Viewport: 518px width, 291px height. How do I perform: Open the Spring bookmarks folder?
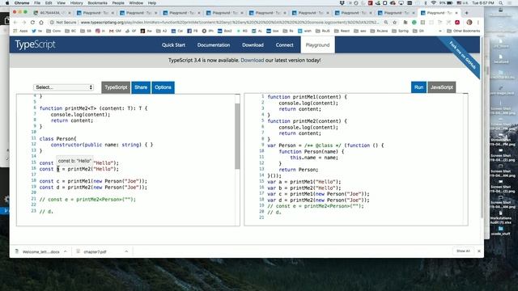tap(401, 31)
